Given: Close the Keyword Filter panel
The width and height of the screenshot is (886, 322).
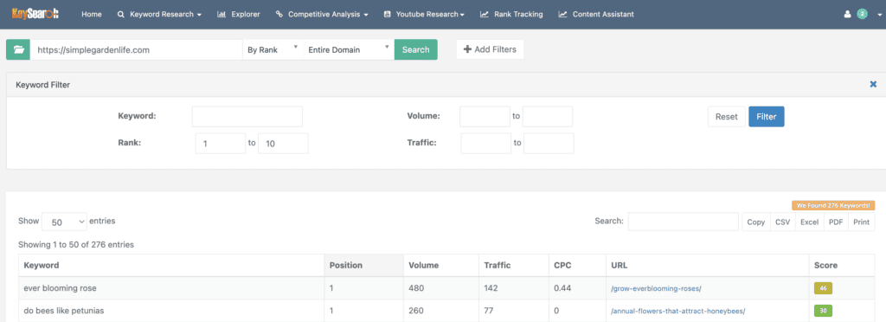Looking at the screenshot, I should 873,84.
